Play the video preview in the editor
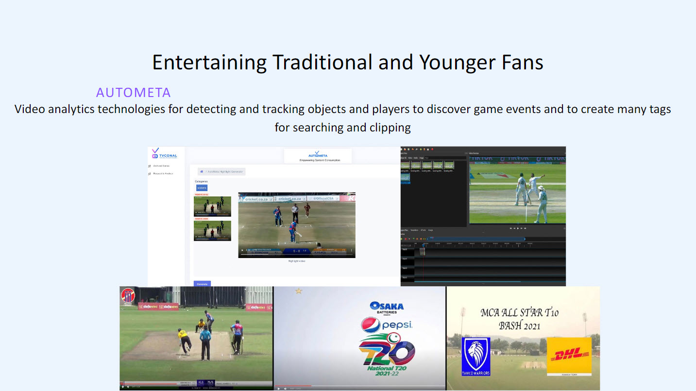696x391 pixels. (518, 228)
